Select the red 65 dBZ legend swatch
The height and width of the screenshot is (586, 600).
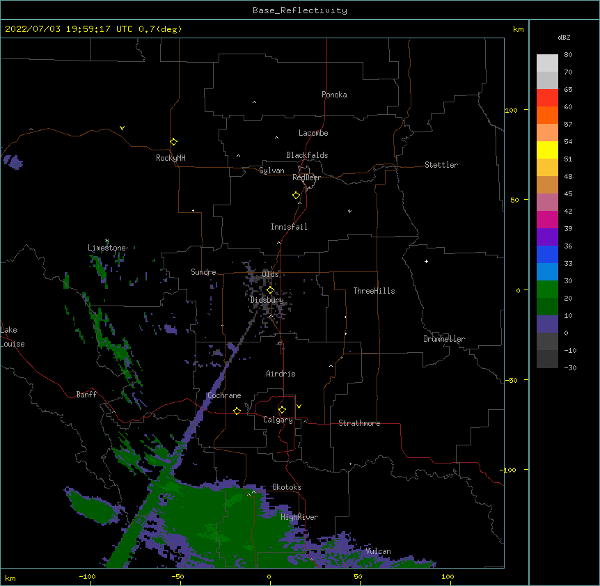547,98
